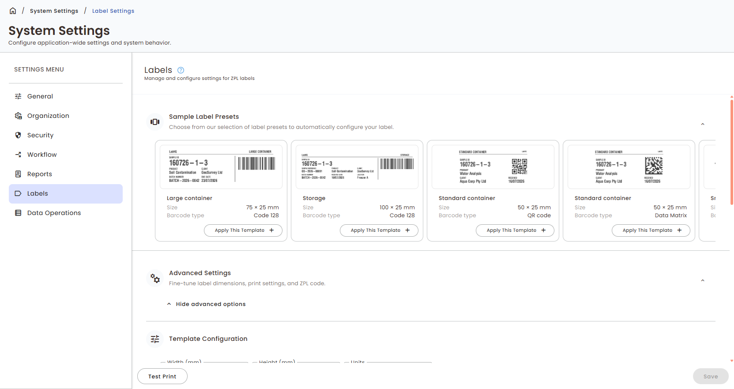Collapse the Advanced Settings section chevron
Image resolution: width=734 pixels, height=389 pixels.
(x=703, y=280)
